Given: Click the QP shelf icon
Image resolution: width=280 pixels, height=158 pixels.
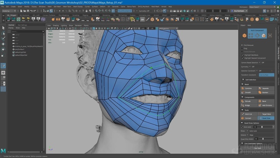Looking at the screenshot, I should coord(272,19).
